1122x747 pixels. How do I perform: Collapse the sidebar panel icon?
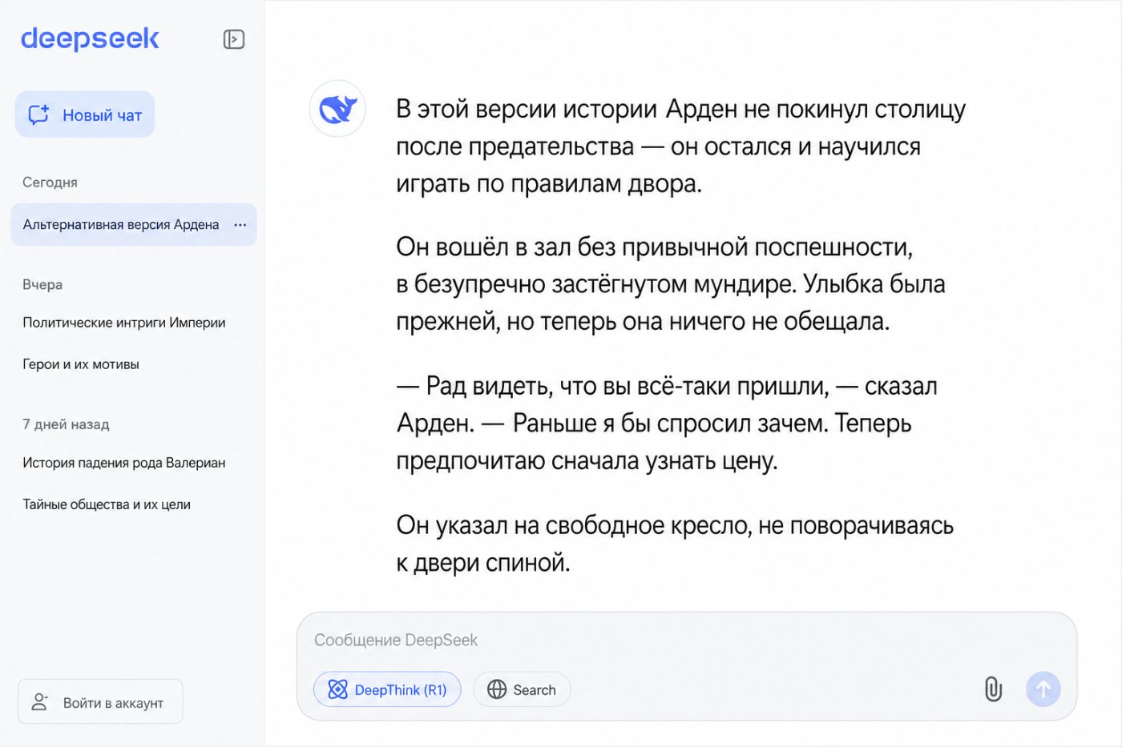click(x=233, y=39)
